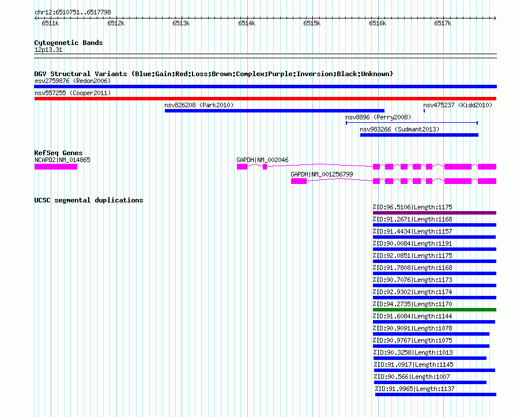Click the blue nsv983266 variant bar
Screen dimensions: 513x417
coord(419,135)
